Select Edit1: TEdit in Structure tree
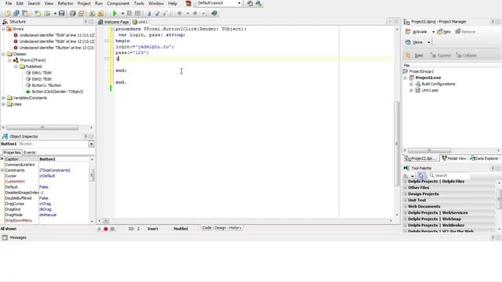The image size is (502, 282). (42, 73)
